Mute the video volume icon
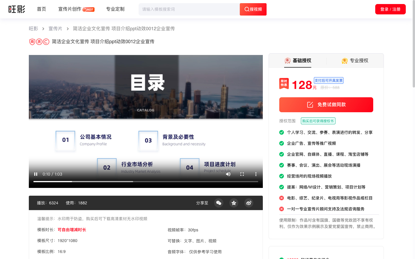The image size is (415, 259). [228, 174]
